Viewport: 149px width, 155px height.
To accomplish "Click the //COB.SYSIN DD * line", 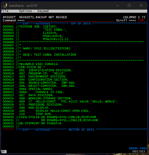I will coord(30,67).
